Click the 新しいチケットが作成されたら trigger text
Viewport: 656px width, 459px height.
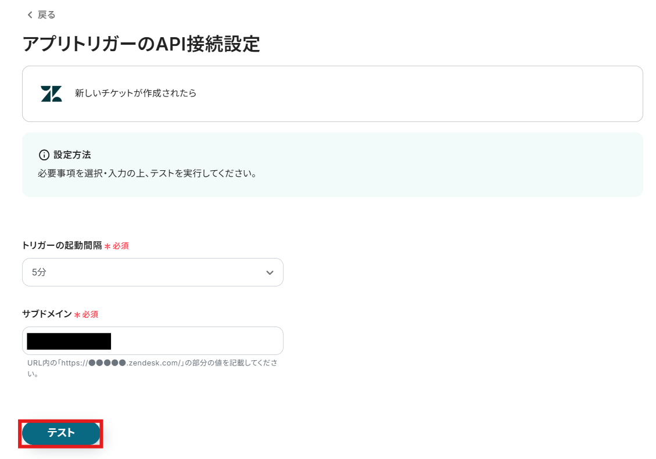click(x=135, y=93)
